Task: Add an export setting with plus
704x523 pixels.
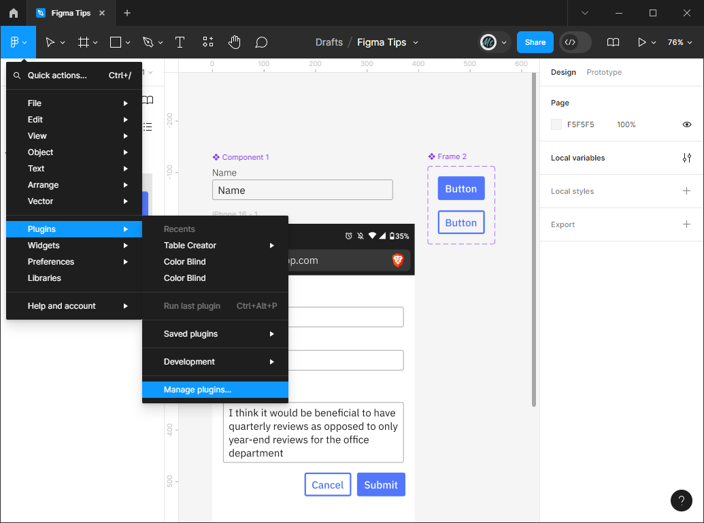Action: pos(686,224)
